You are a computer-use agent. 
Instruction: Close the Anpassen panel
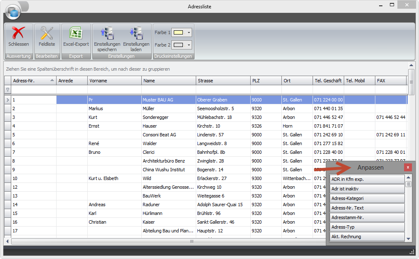408,167
